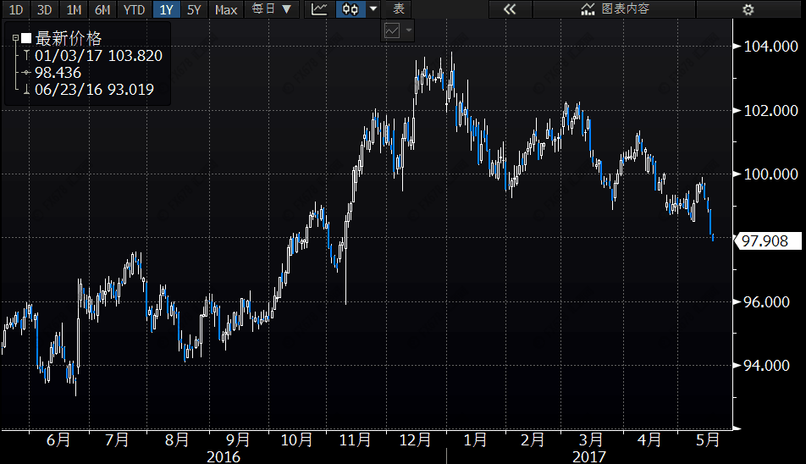Image resolution: width=806 pixels, height=464 pixels.
Task: Expand the mini-chart icon dropdown arrow
Action: tap(409, 30)
